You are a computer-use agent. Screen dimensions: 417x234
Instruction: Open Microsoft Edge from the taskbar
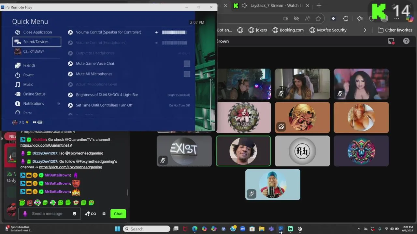coord(195,229)
